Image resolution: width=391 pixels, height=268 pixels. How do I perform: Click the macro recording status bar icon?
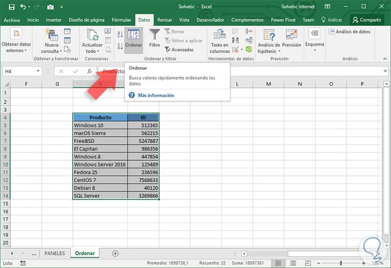pos(23,263)
